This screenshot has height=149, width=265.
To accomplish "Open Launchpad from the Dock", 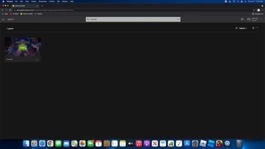I will [34, 144].
